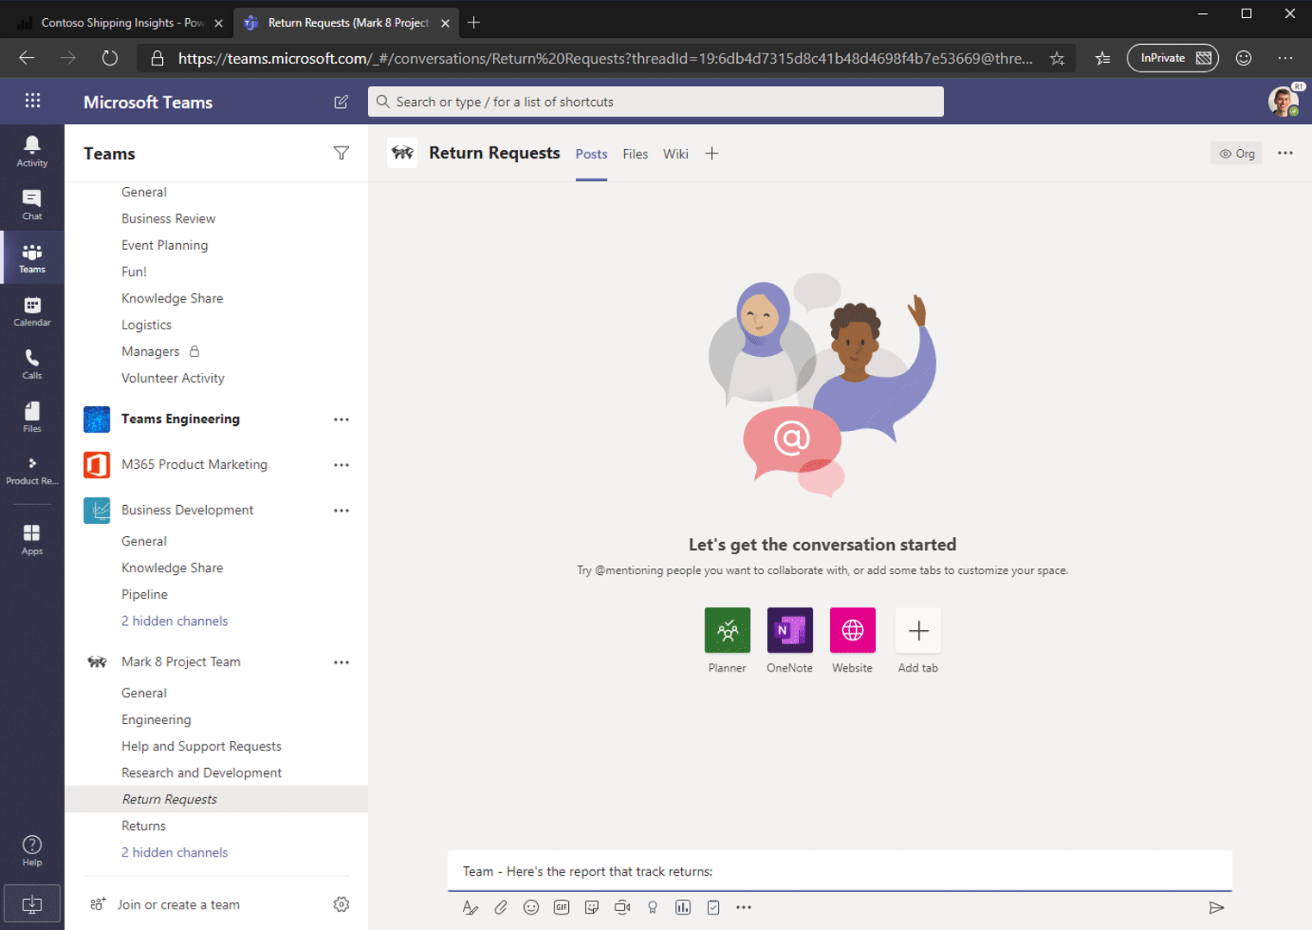Switch to the Posts tab
The width and height of the screenshot is (1312, 930).
pos(591,154)
